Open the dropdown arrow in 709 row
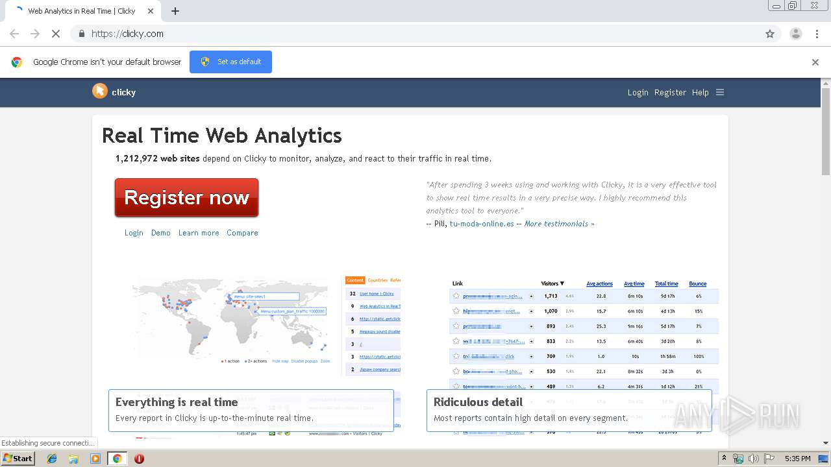 point(532,356)
